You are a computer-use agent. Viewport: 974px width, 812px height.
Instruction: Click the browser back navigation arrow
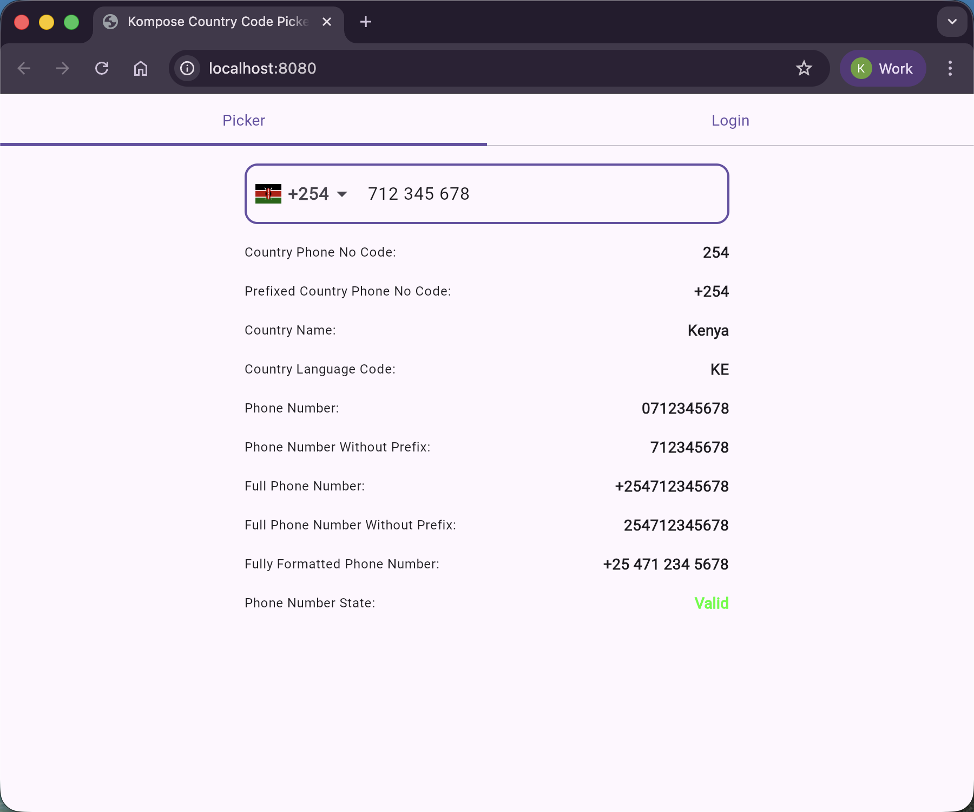point(24,68)
